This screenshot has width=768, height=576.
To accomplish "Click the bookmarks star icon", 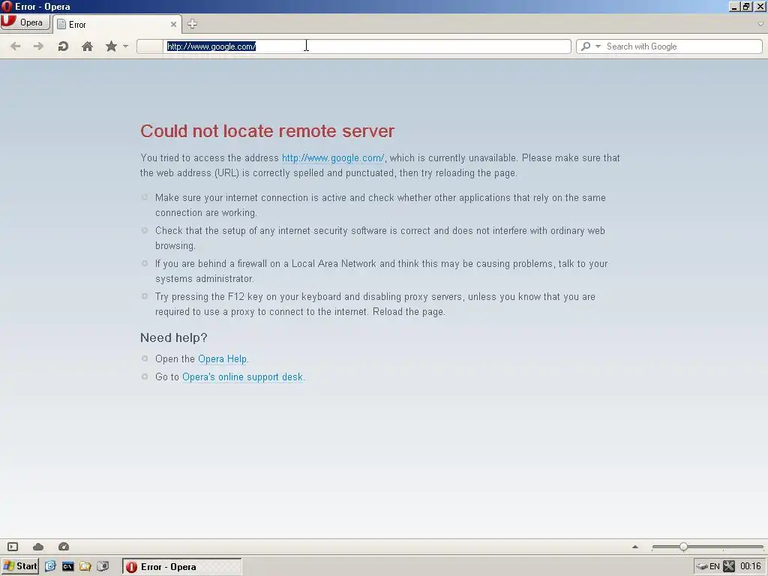I will (111, 46).
